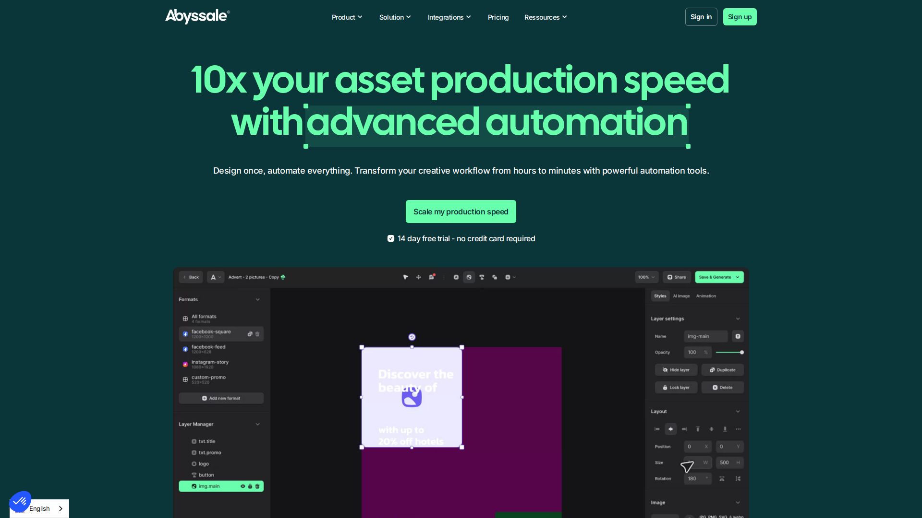Click the image tool icon in toolbar
This screenshot has width=922, height=518.
[x=469, y=277]
